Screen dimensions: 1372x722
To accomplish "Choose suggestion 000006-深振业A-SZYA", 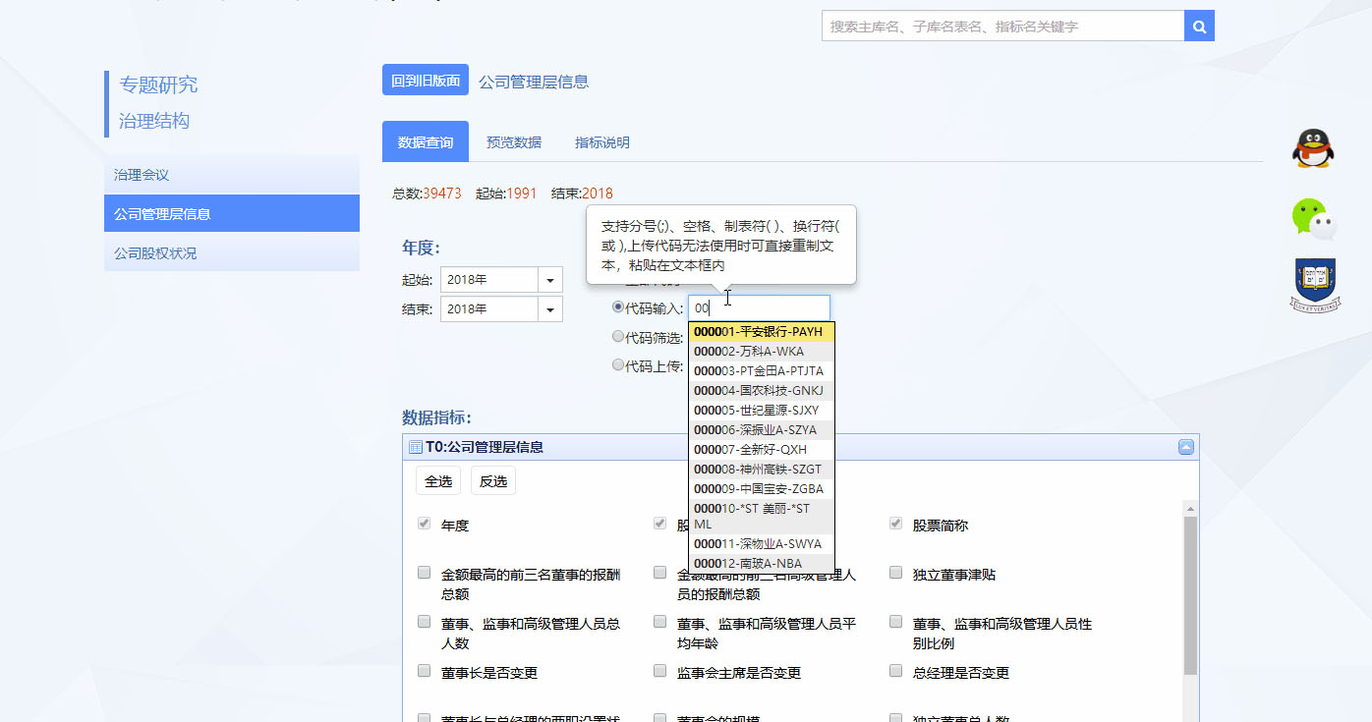I will click(762, 430).
